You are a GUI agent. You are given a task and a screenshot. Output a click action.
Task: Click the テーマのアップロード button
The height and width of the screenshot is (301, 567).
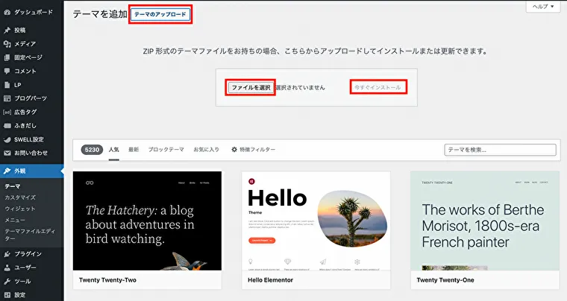point(160,14)
